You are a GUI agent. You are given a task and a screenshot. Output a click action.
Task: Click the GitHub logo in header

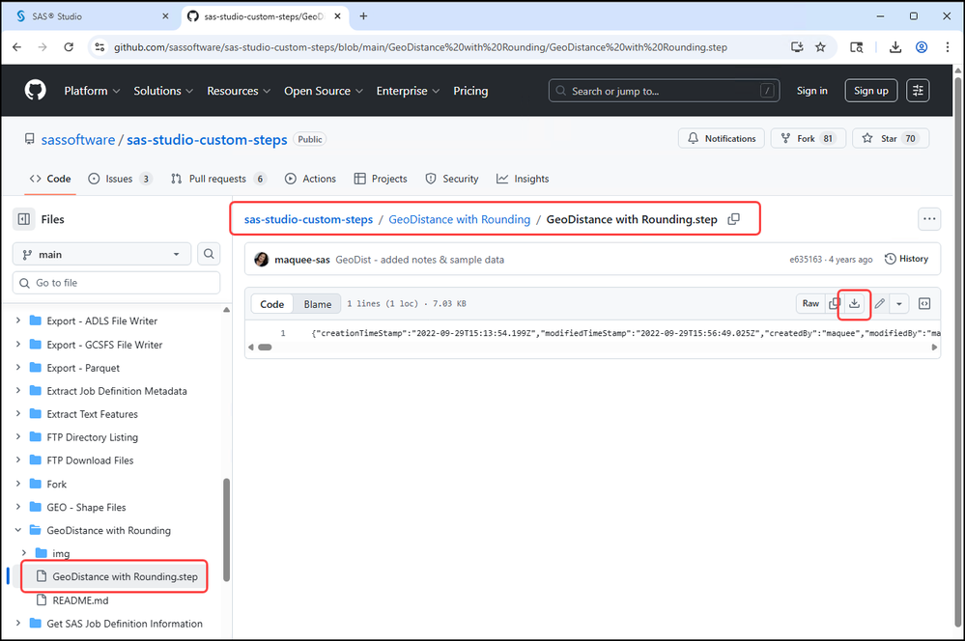[35, 91]
